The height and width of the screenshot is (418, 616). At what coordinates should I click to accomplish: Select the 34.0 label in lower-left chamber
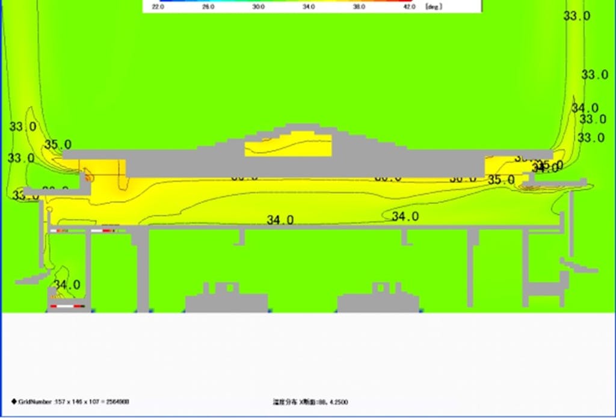pos(67,284)
